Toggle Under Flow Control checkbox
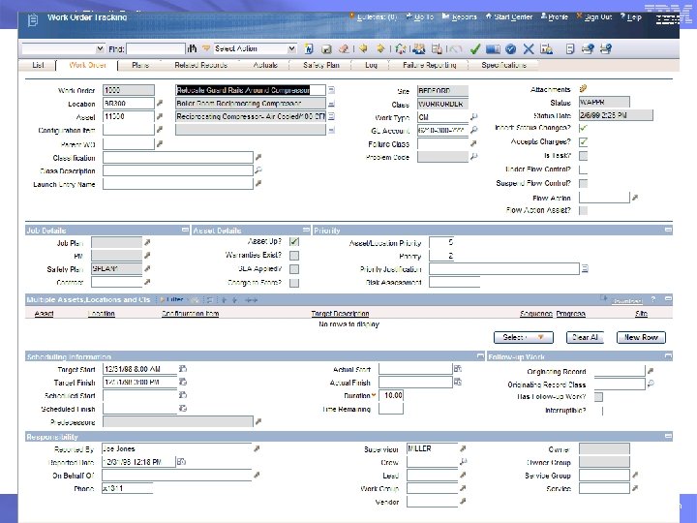 point(583,169)
